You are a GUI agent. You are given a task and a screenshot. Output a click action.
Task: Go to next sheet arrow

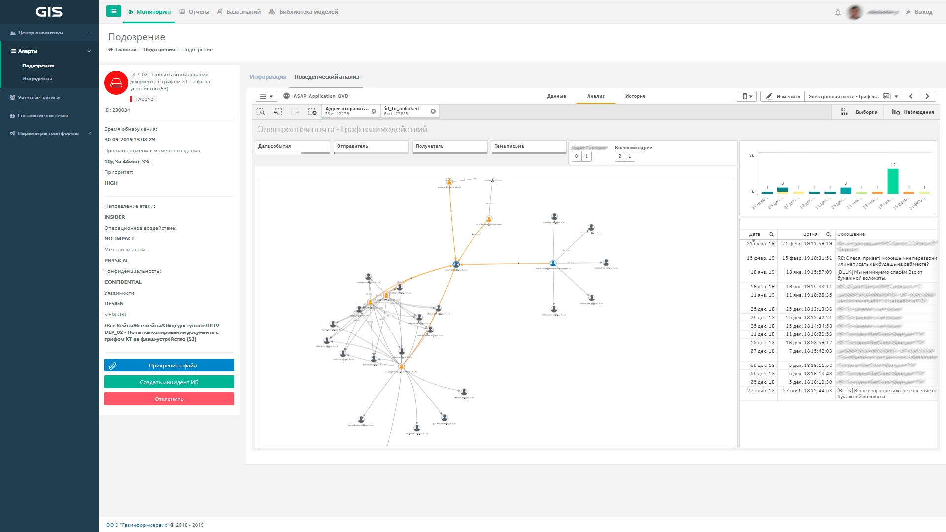(x=927, y=97)
